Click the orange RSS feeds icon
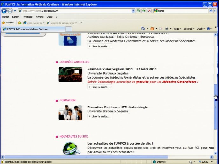219x164 pixels. (x=152, y=29)
